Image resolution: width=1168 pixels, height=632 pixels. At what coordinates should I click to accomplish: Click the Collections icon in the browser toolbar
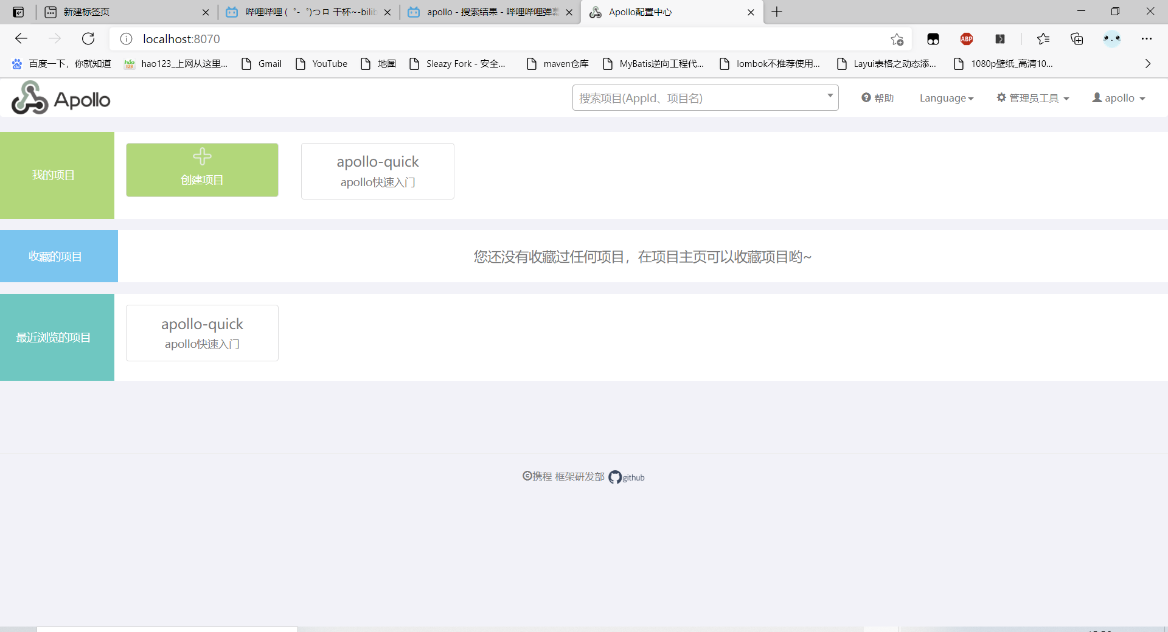[1077, 38]
